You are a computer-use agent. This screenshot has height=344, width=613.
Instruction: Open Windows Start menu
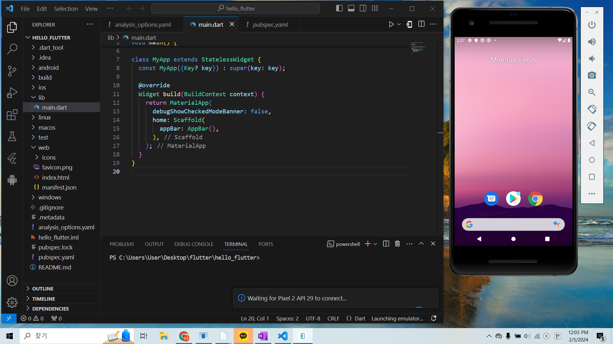click(10, 336)
